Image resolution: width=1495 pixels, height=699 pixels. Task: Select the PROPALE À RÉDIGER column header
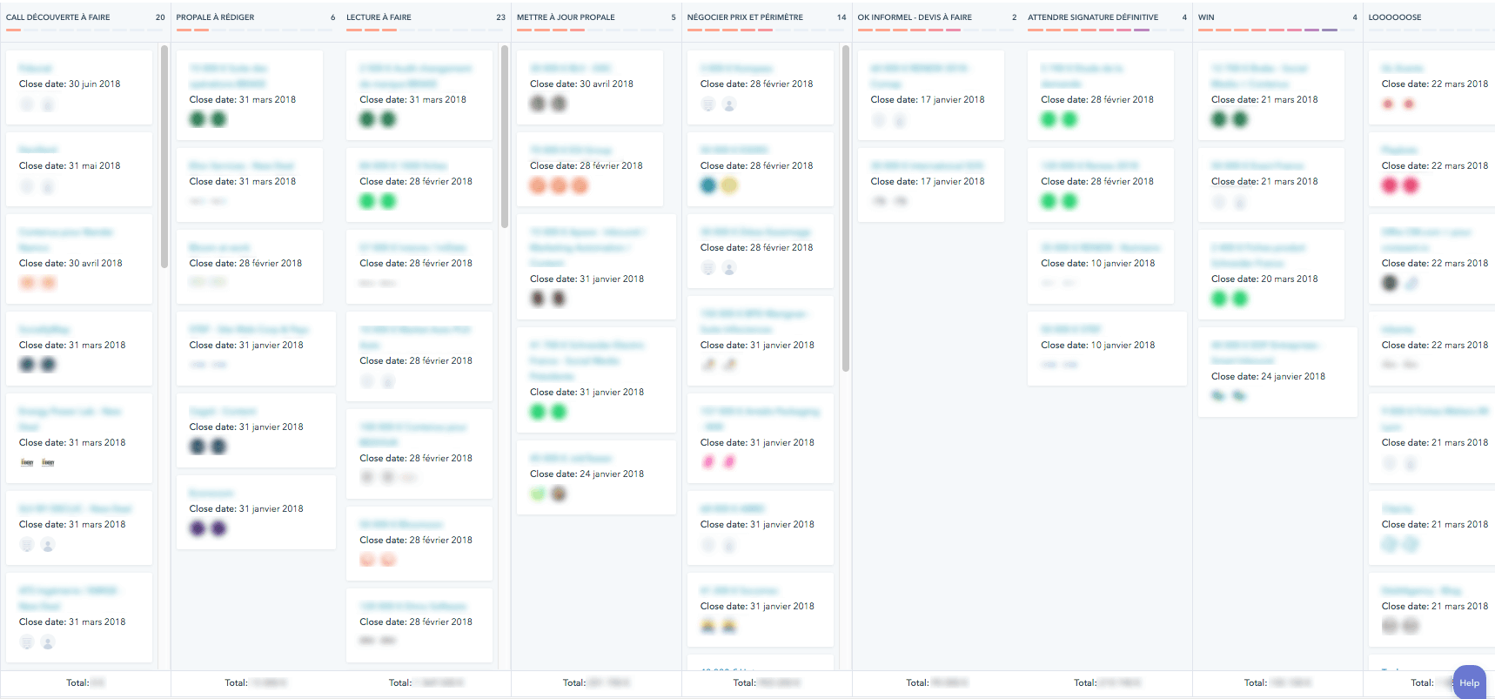coord(215,17)
